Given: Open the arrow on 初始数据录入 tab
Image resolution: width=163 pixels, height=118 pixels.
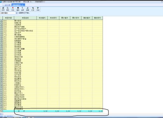Looking at the screenshot, I should point(23,5).
